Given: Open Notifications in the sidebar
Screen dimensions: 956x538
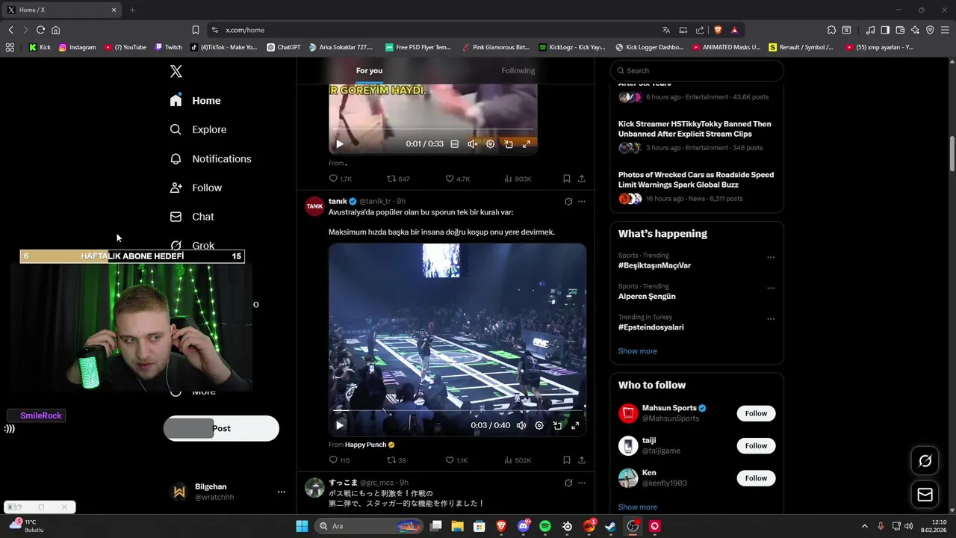Looking at the screenshot, I should click(211, 158).
